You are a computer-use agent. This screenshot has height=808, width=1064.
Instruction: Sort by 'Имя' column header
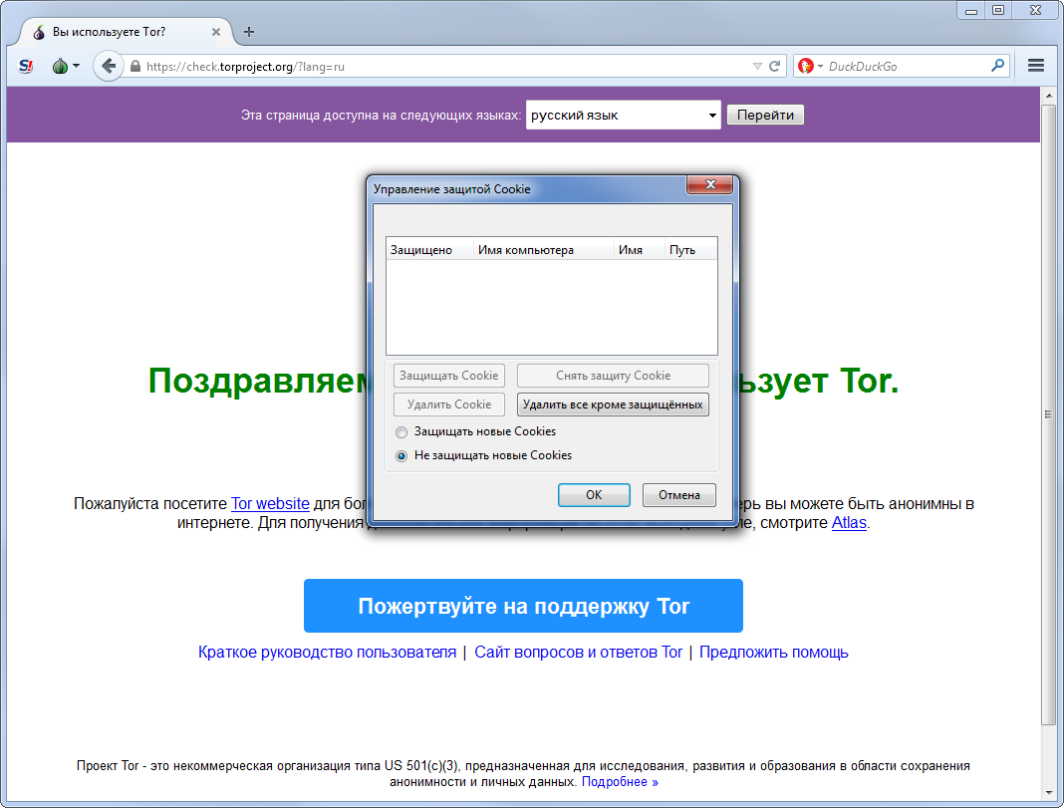pos(639,250)
